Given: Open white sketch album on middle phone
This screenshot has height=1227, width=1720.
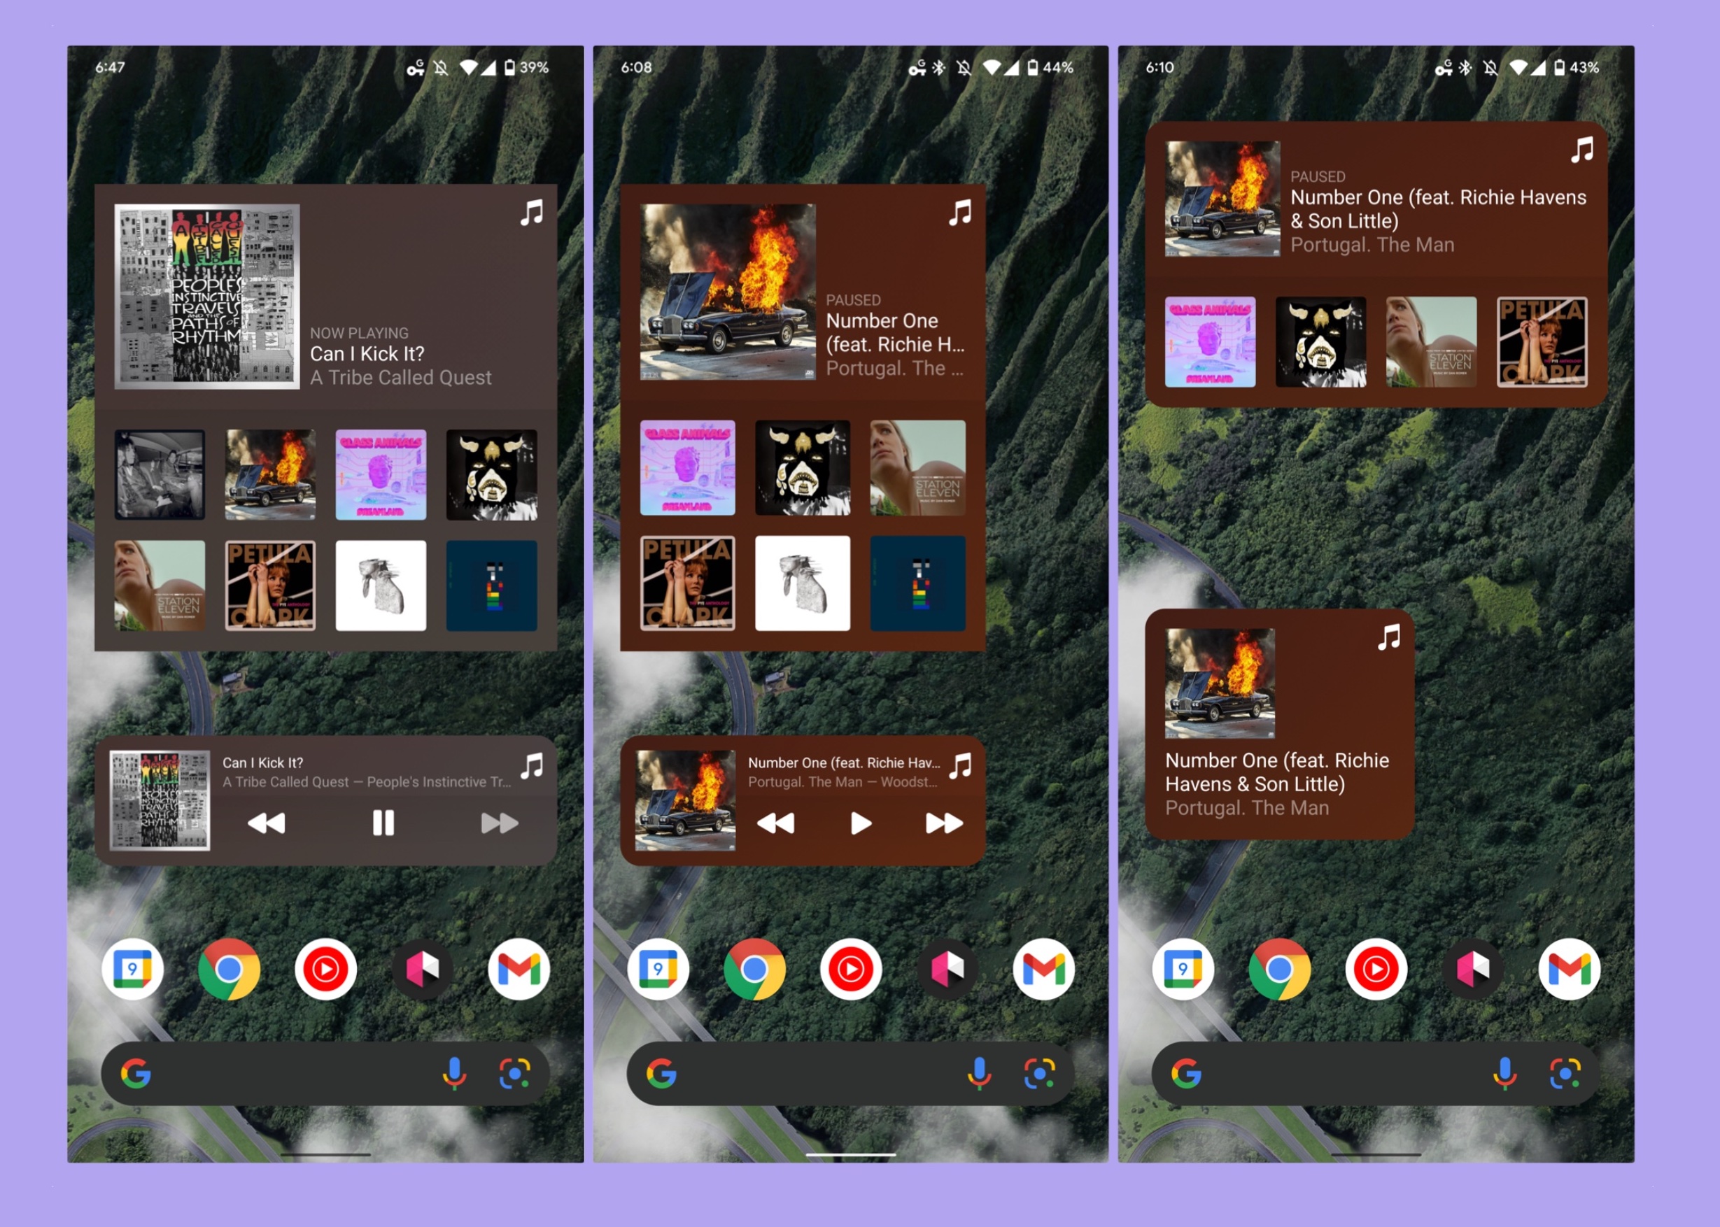Looking at the screenshot, I should pyautogui.click(x=803, y=583).
